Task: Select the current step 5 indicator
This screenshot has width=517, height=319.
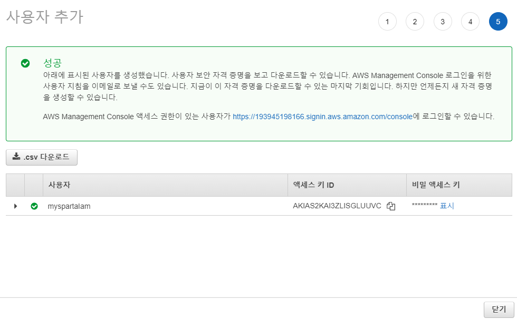Action: tap(498, 22)
